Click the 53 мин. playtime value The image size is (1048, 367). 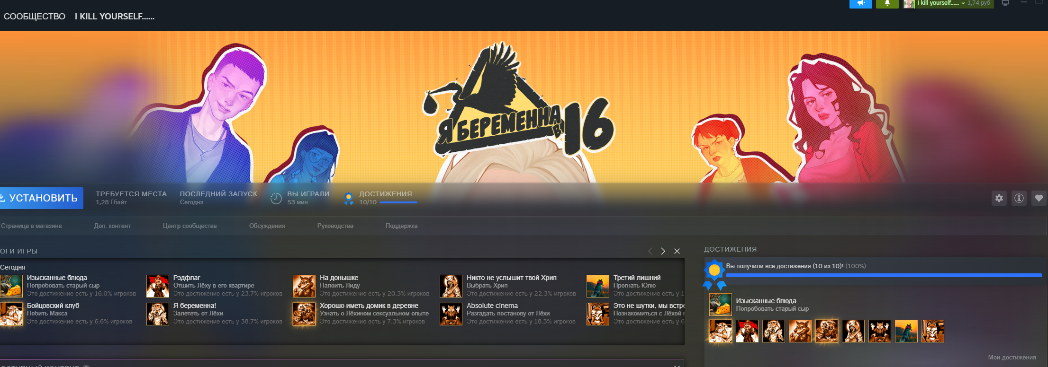tap(298, 202)
